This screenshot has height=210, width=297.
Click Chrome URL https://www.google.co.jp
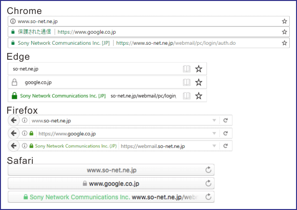[x=87, y=32]
